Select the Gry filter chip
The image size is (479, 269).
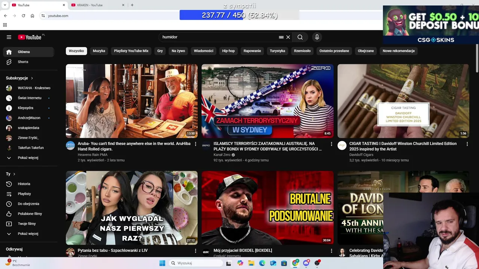[x=160, y=51]
